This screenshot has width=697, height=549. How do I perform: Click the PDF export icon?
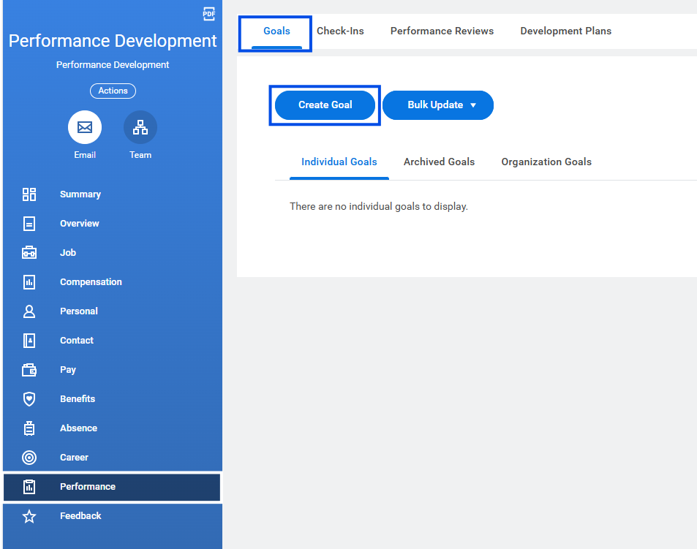pos(208,14)
